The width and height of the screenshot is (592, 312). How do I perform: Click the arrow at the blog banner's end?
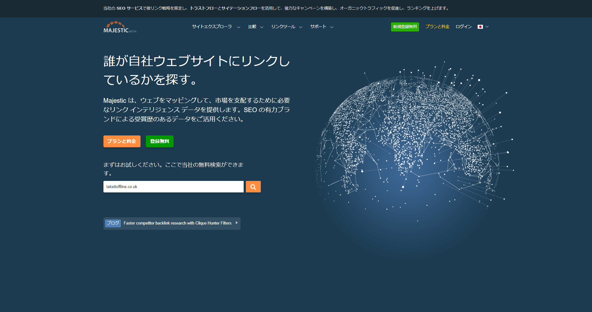(x=236, y=223)
